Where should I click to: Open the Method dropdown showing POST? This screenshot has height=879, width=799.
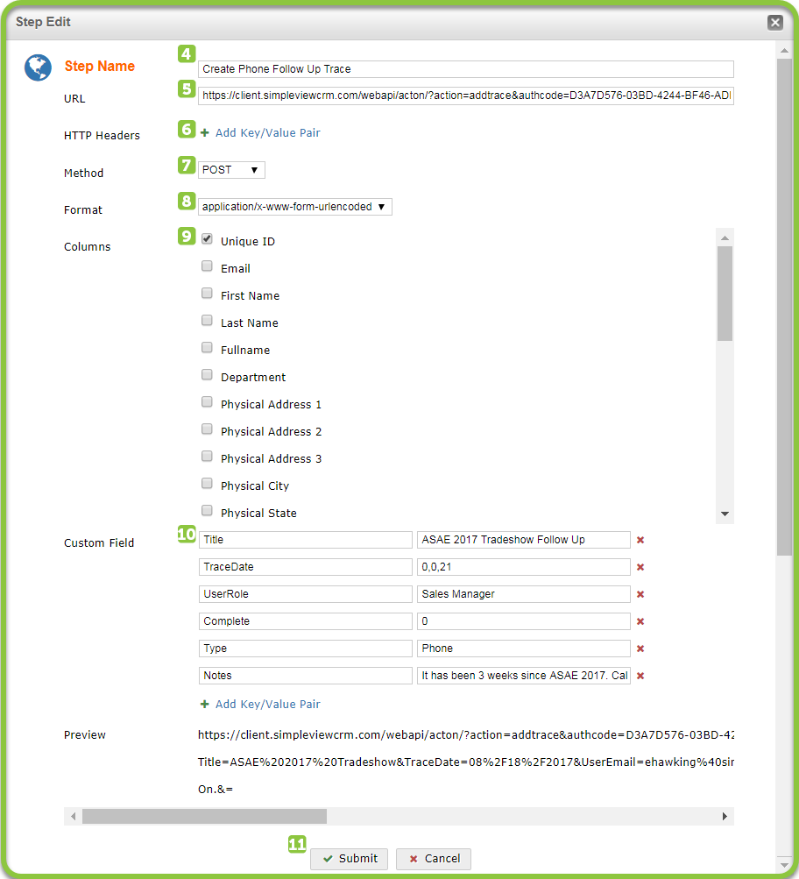(x=231, y=170)
